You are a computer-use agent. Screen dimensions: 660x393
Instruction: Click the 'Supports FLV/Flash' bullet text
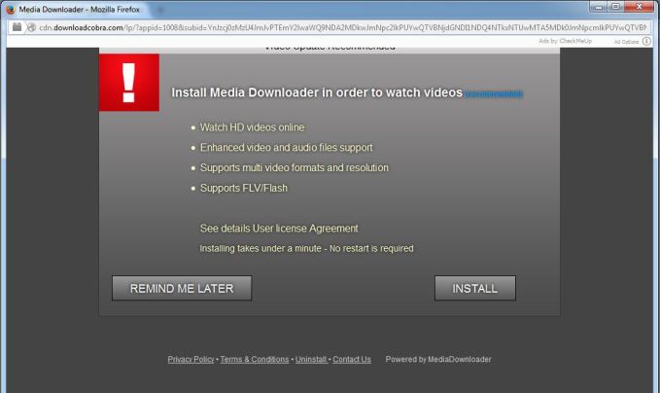pyautogui.click(x=244, y=188)
